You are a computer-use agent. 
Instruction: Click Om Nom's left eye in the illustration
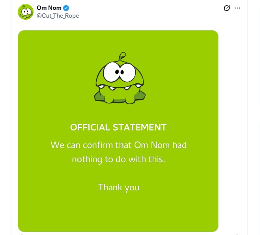pyautogui.click(x=110, y=72)
